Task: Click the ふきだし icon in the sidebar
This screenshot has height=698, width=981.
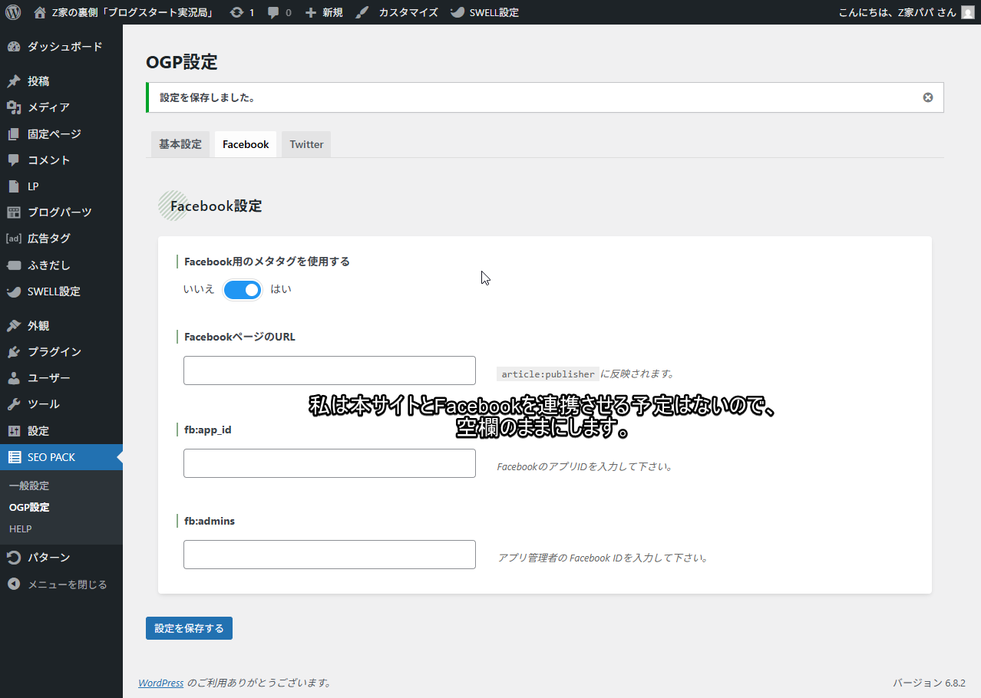Action: click(x=13, y=265)
